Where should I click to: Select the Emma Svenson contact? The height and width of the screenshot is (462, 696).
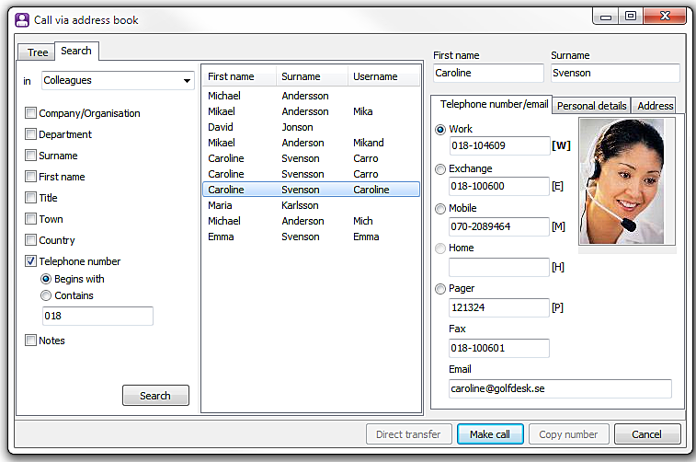[311, 237]
